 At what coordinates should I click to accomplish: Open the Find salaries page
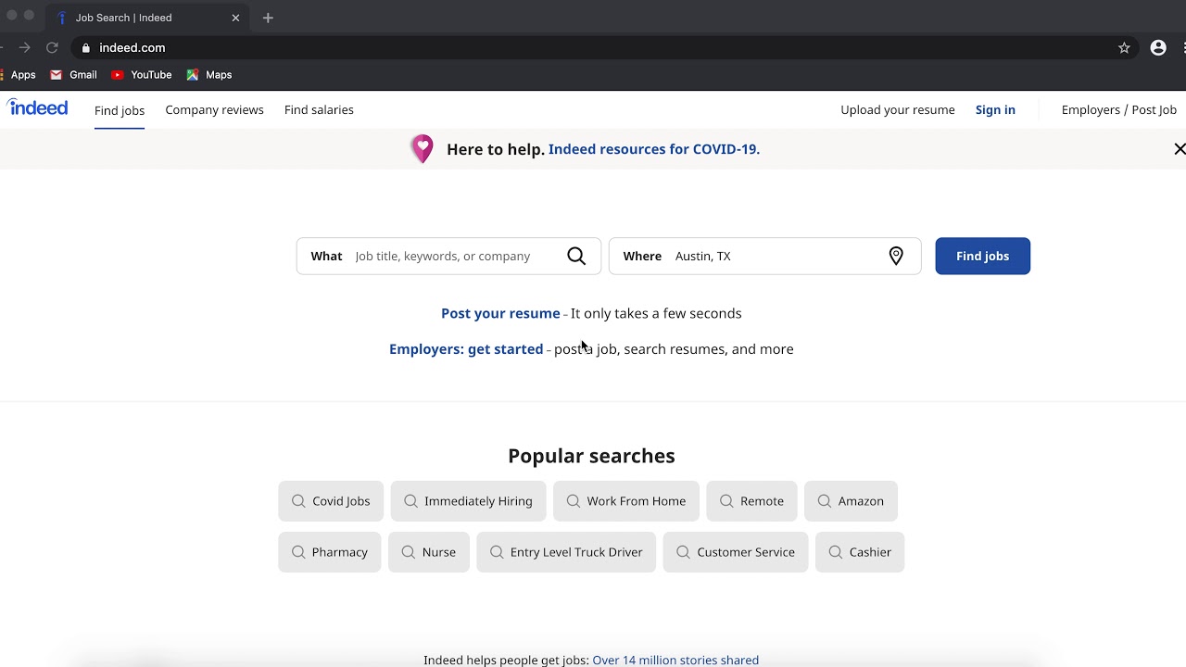pyautogui.click(x=319, y=110)
